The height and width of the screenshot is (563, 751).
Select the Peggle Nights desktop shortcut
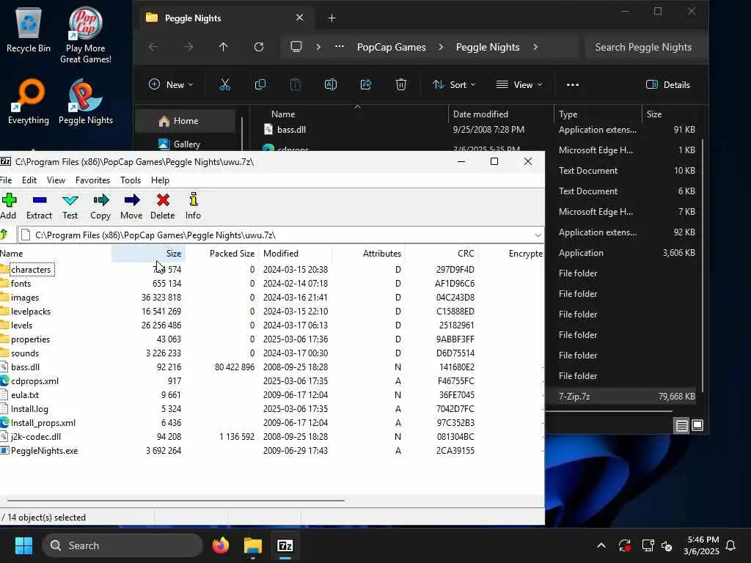pos(85,101)
